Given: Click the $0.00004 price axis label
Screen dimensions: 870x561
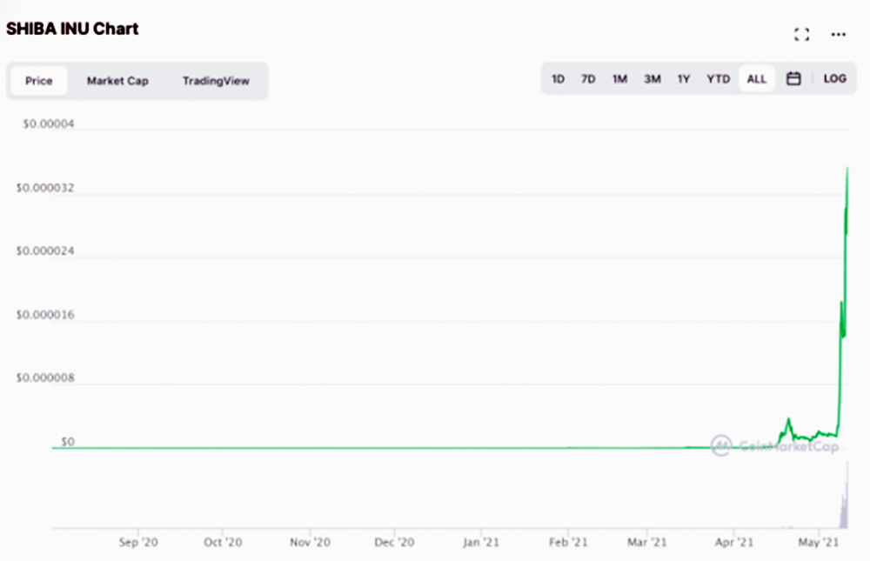Looking at the screenshot, I should pos(48,124).
